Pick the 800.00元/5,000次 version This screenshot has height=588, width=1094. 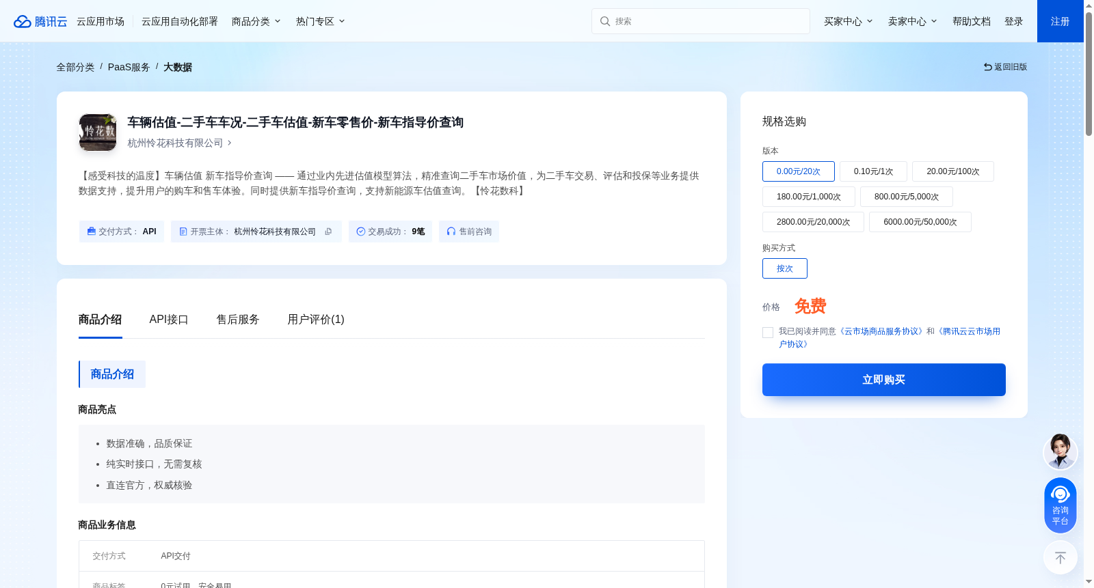(907, 197)
